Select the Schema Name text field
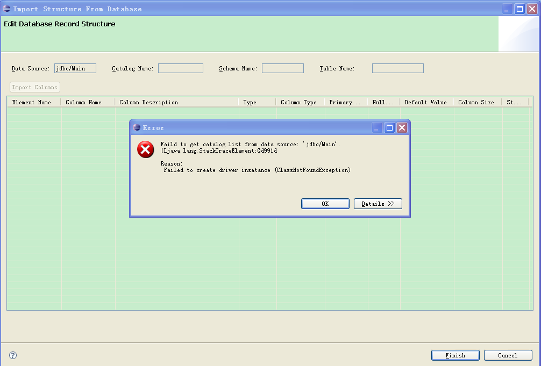Screen dimensions: 541x366 point(283,68)
